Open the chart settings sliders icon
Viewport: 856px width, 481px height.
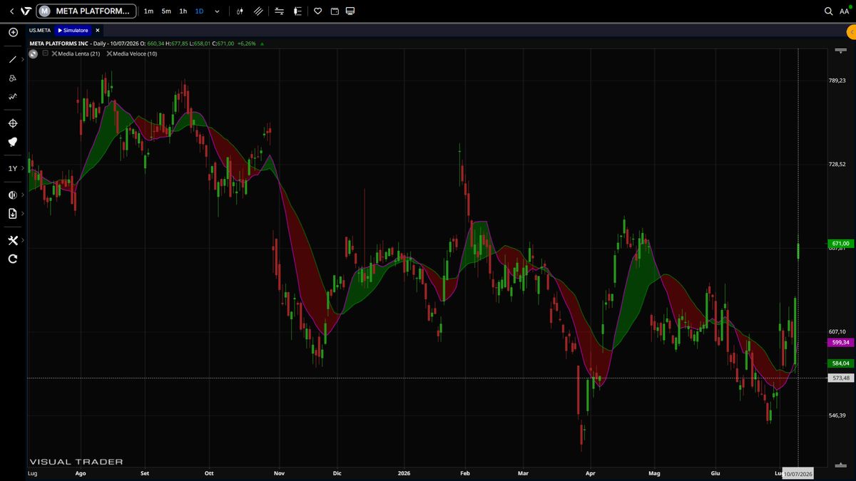click(279, 11)
